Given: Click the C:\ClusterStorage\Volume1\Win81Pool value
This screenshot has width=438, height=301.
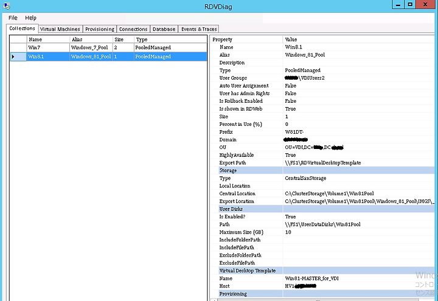Looking at the screenshot, I should pos(329,193).
